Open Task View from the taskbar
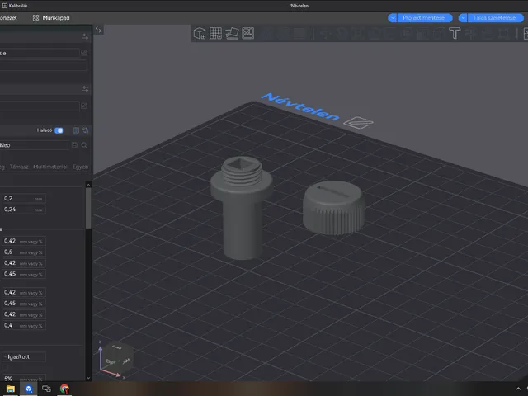The image size is (528, 396). pos(46,389)
